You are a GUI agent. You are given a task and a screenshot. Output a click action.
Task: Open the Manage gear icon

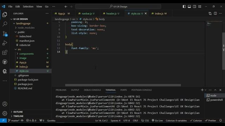(5, 113)
